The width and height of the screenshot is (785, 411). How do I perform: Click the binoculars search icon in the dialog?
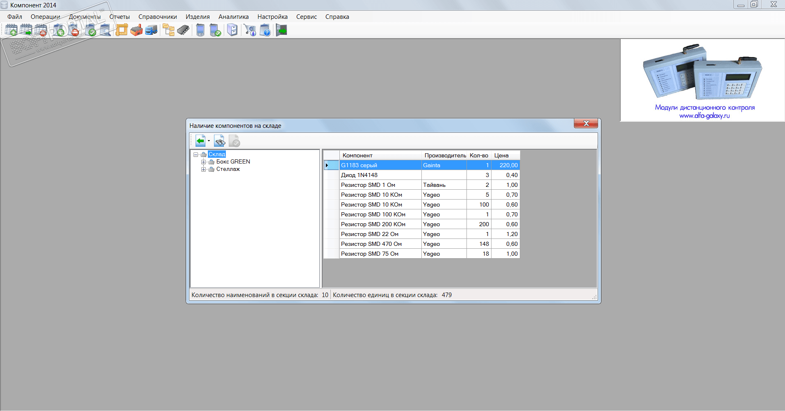click(219, 141)
